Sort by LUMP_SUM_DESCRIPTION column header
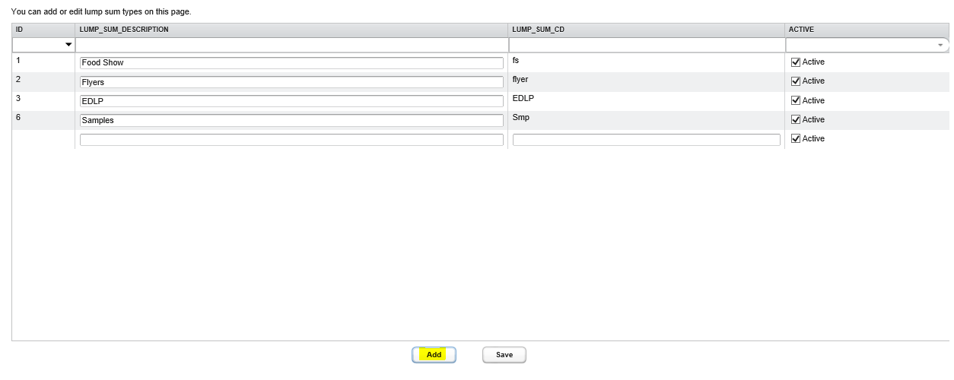This screenshot has height=380, width=954. pos(124,30)
